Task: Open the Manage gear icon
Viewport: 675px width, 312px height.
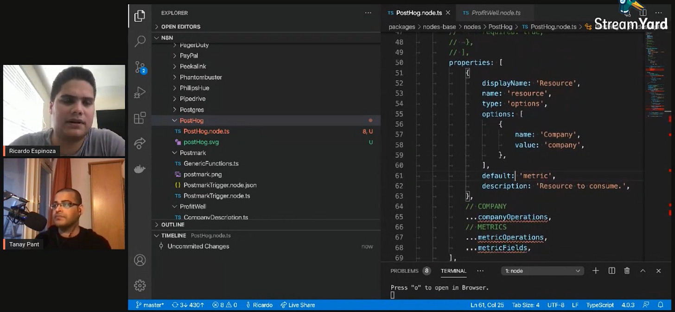Action: click(140, 285)
